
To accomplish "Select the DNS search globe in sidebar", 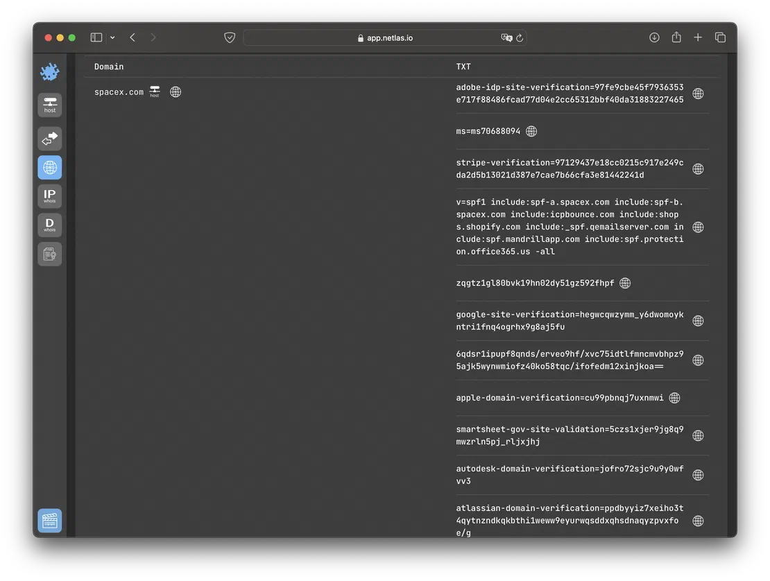I will tap(49, 168).
